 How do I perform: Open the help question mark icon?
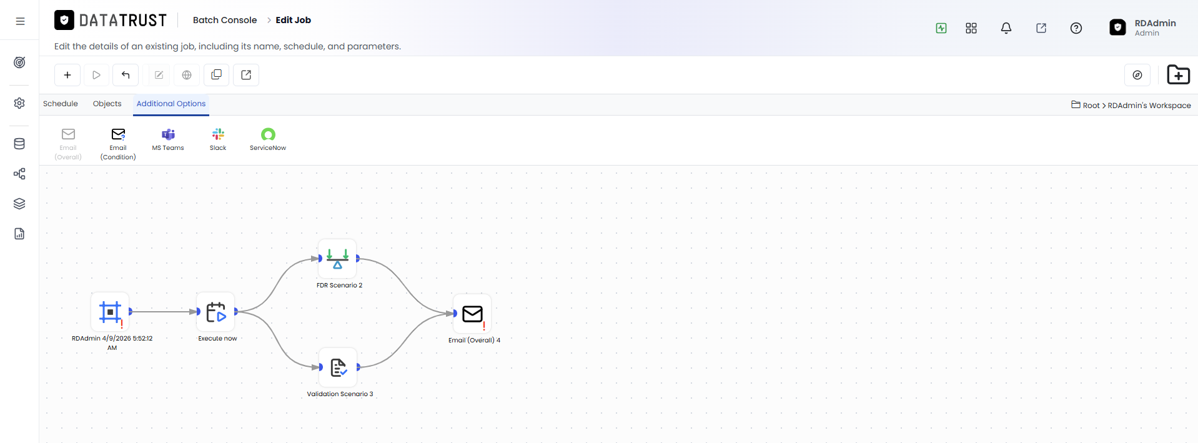(1076, 28)
